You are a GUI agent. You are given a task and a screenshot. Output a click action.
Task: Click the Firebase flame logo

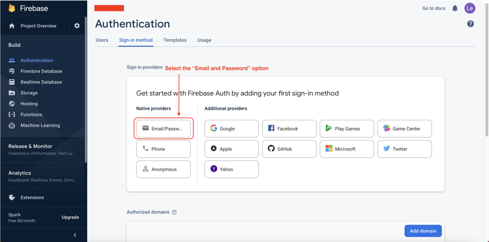click(12, 8)
